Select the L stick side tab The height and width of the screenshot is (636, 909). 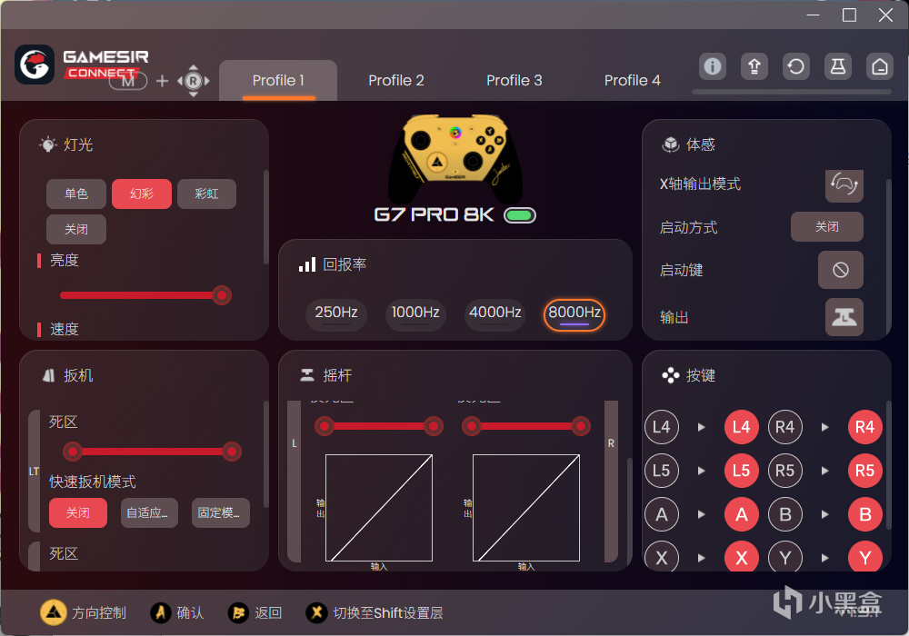[295, 481]
